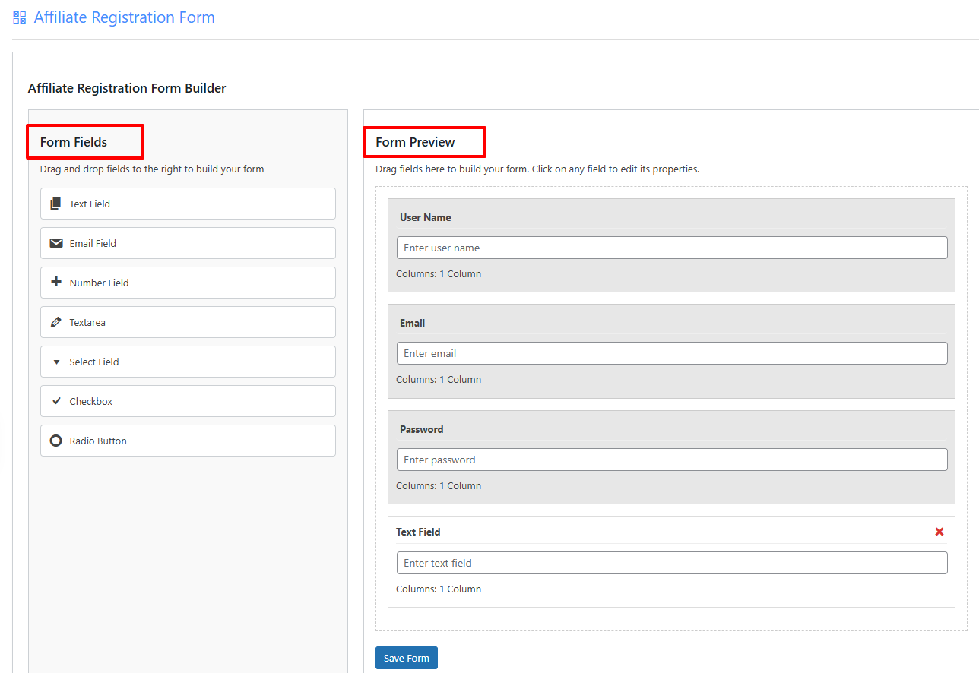This screenshot has height=673, width=979.
Task: Select the User Name field block label
Action: click(426, 217)
